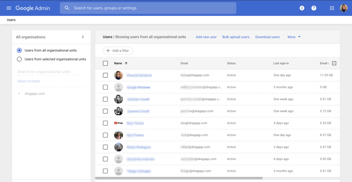
Task: Click the '4 days ago' sign-in cell
Action: pos(281,123)
